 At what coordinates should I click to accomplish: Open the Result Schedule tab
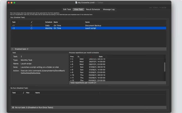[x=93, y=10]
